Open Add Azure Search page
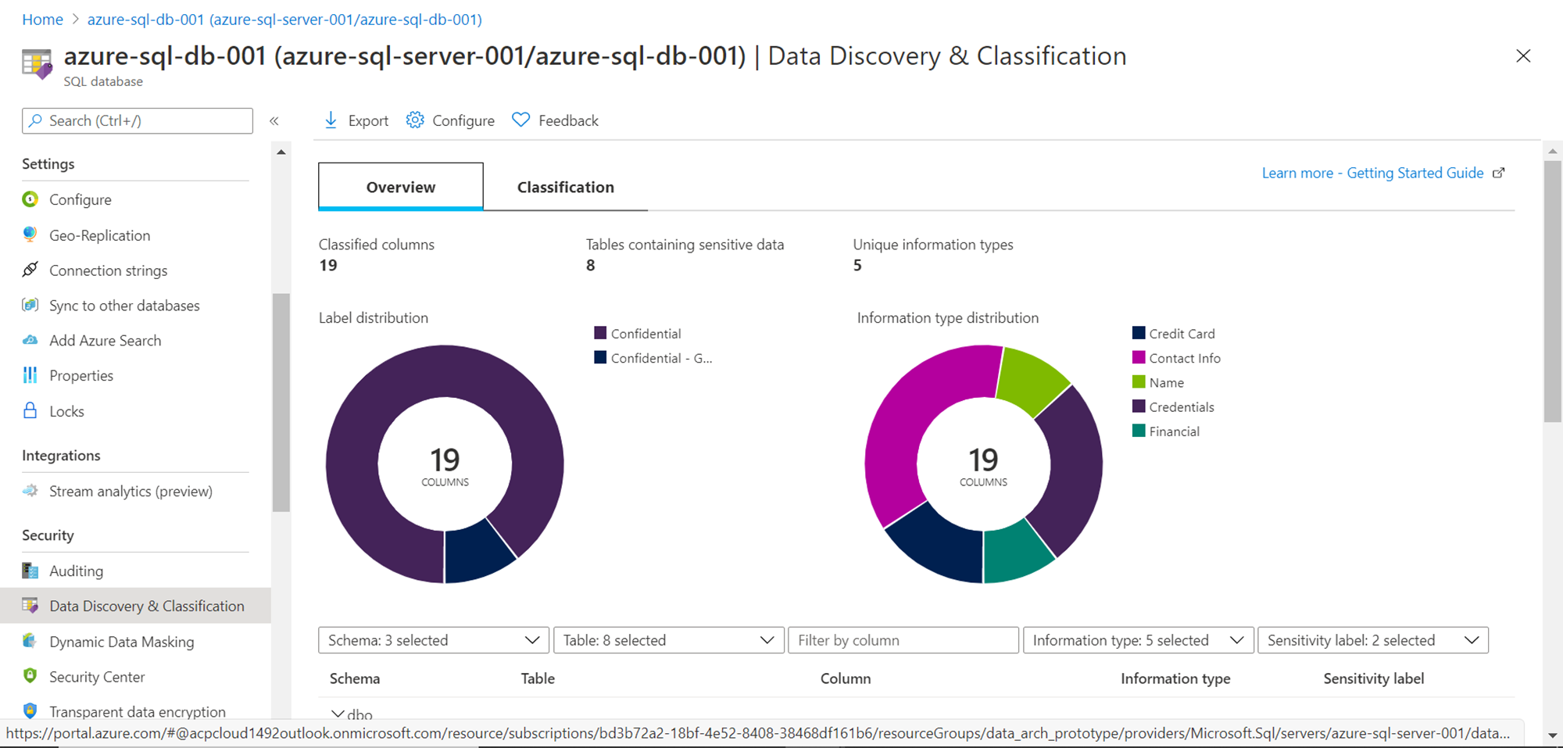This screenshot has height=748, width=1563. [x=105, y=341]
